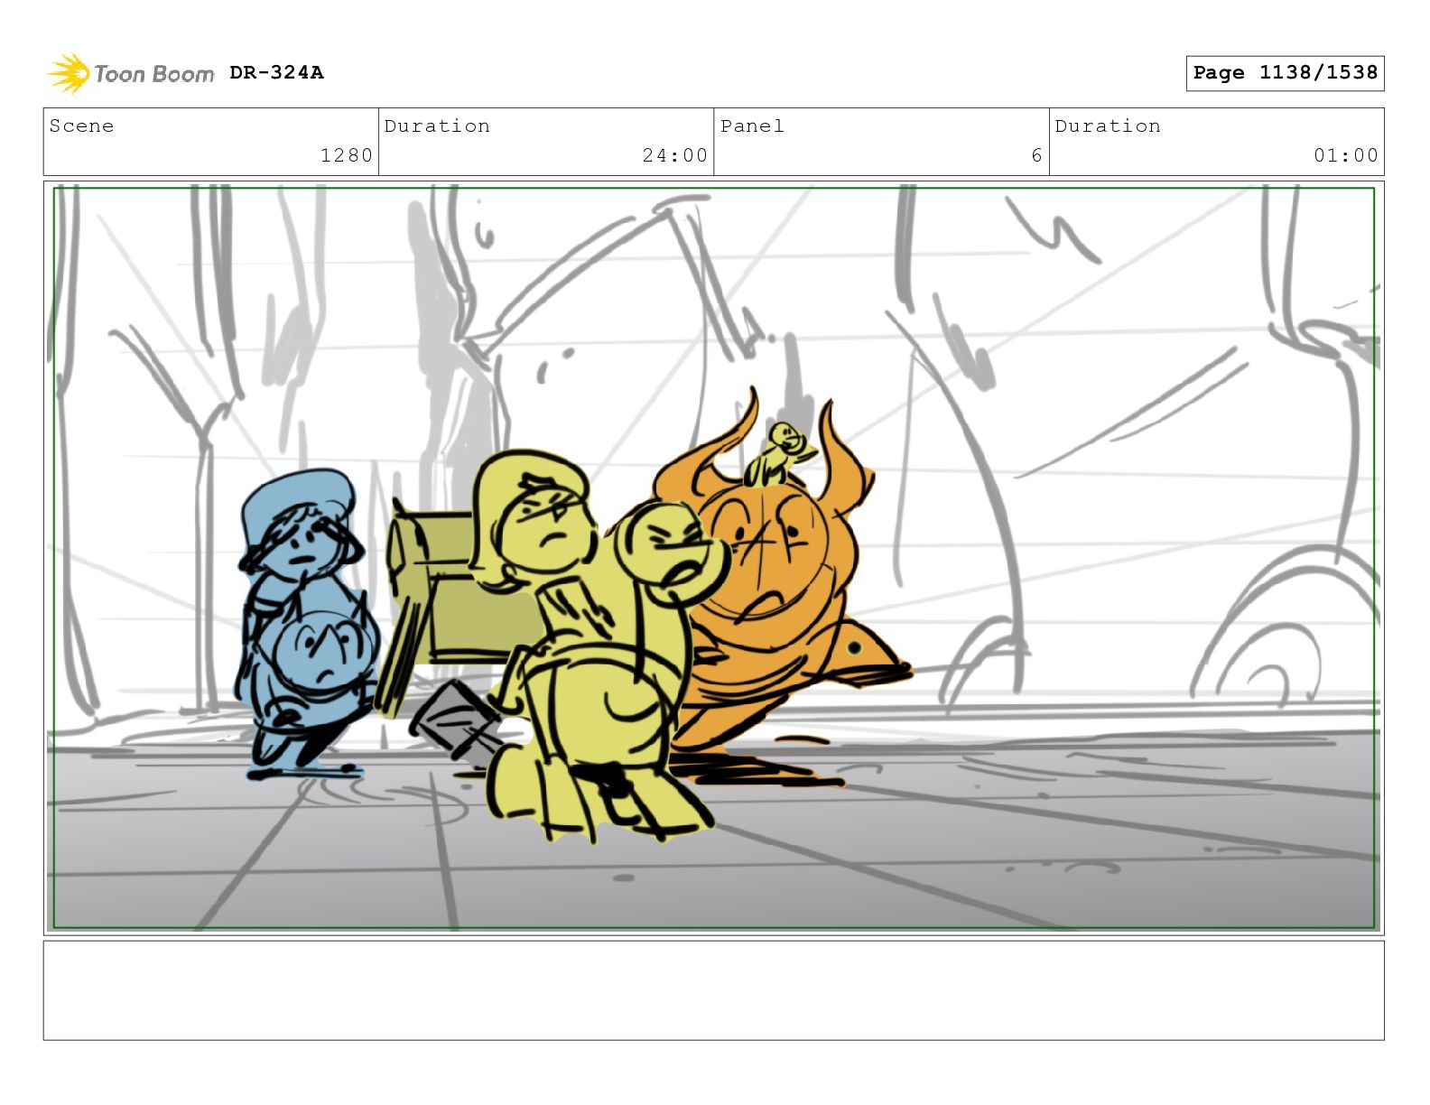
Task: Select scene duration value 24:00
Action: click(675, 155)
